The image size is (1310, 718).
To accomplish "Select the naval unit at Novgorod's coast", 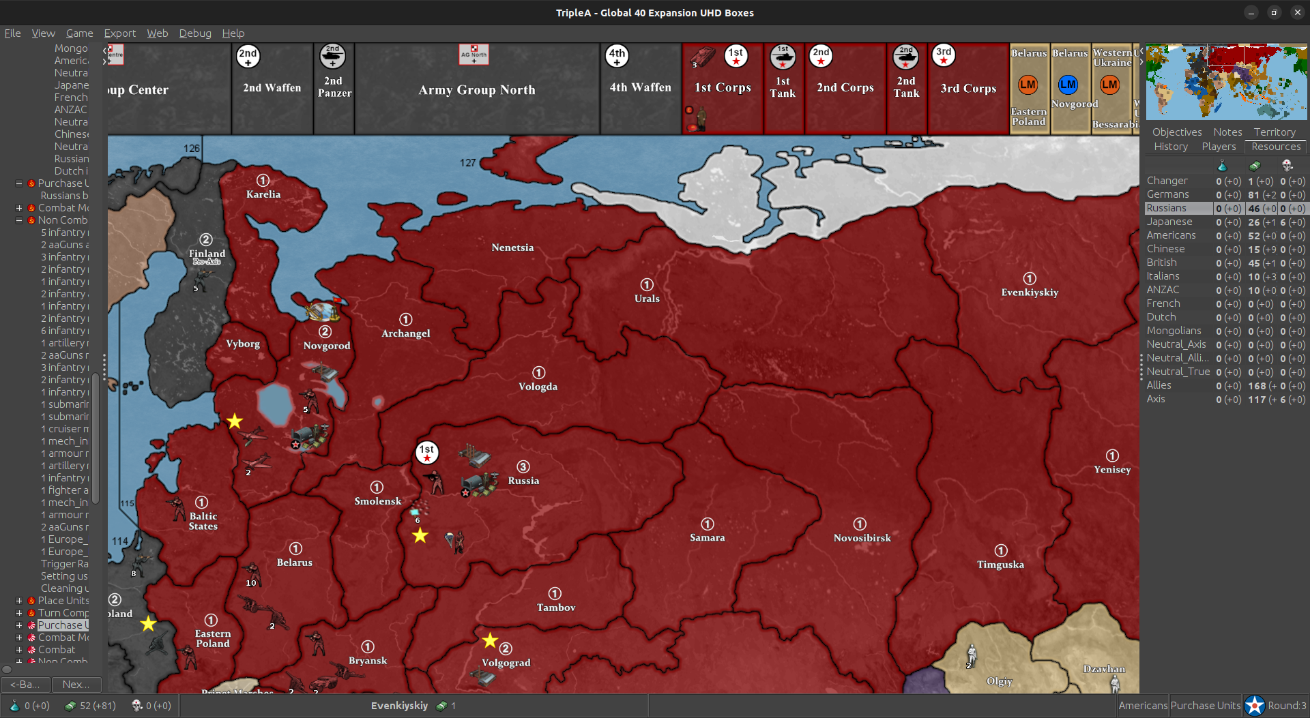I will pyautogui.click(x=323, y=311).
